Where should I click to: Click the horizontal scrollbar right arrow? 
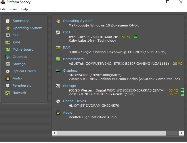tap(182, 133)
